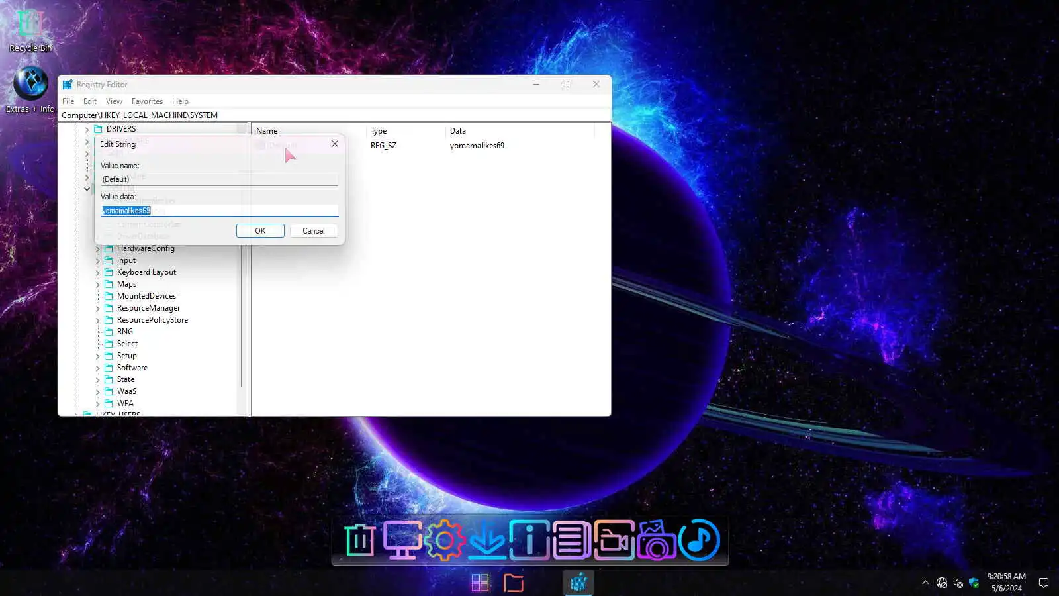Open the Favorites menu
Screen dimensions: 1059x596
click(x=147, y=101)
